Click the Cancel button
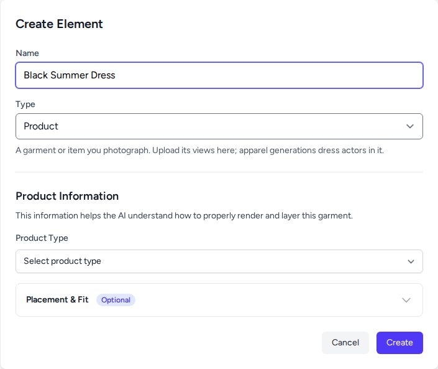Screen dimensions: 438x369 click(345, 343)
